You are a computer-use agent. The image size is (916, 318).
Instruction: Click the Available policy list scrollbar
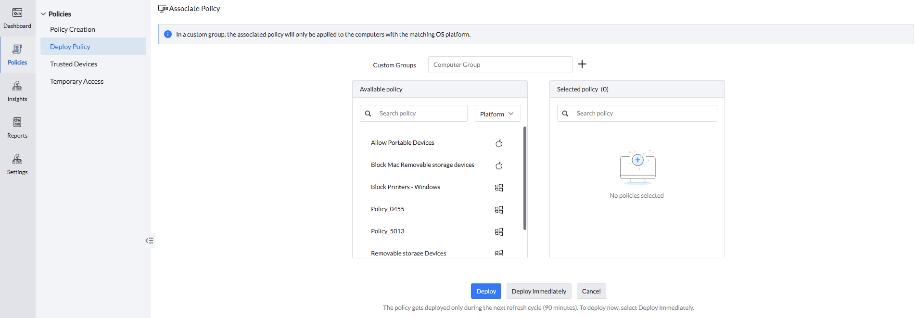[525, 178]
